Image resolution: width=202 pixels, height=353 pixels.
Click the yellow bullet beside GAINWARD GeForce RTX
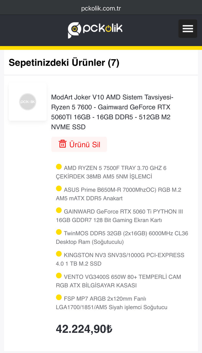click(x=59, y=210)
